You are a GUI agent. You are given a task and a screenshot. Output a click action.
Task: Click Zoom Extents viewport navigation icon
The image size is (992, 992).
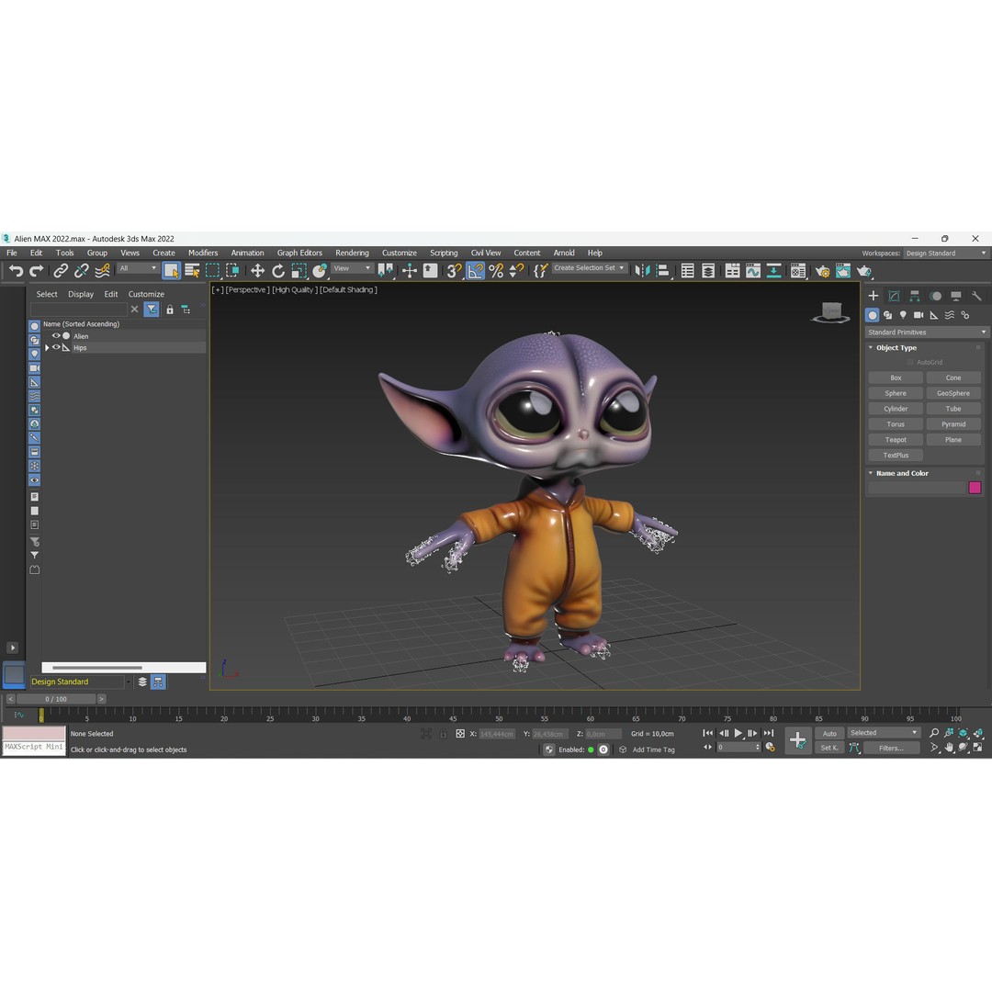tap(964, 733)
